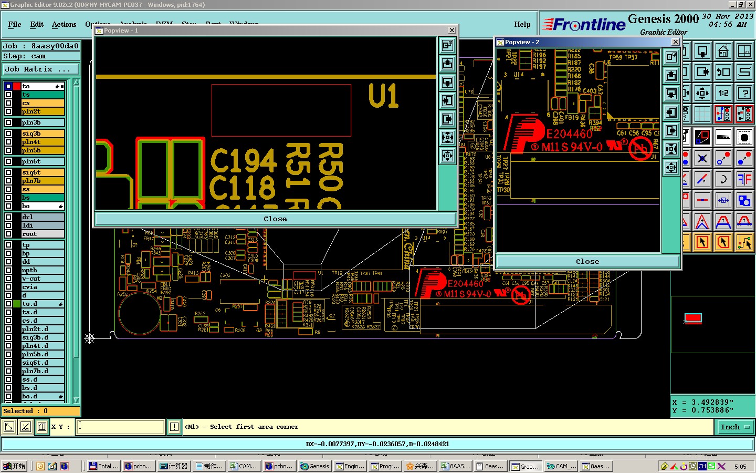The image size is (756, 473).
Task: Select the snap-to-intersection X icon
Action: [x=702, y=158]
